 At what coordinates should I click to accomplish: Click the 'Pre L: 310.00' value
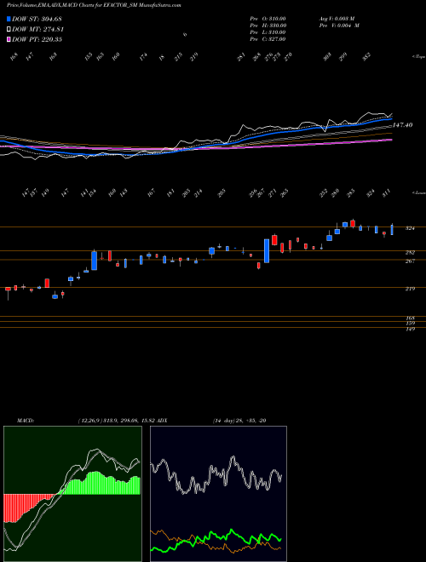268,32
